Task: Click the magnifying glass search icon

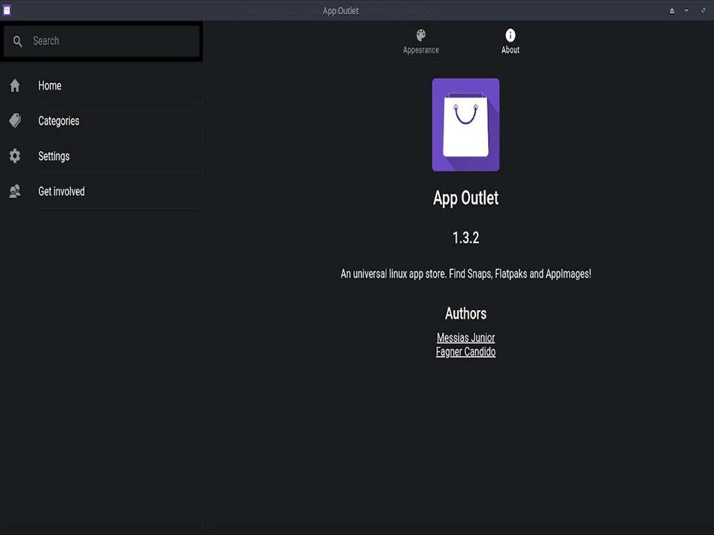Action: tap(17, 40)
